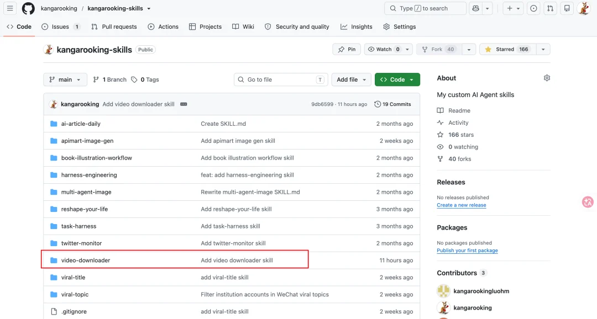This screenshot has height=319, width=597.
Task: Open the notifications inbox icon
Action: pos(567,8)
